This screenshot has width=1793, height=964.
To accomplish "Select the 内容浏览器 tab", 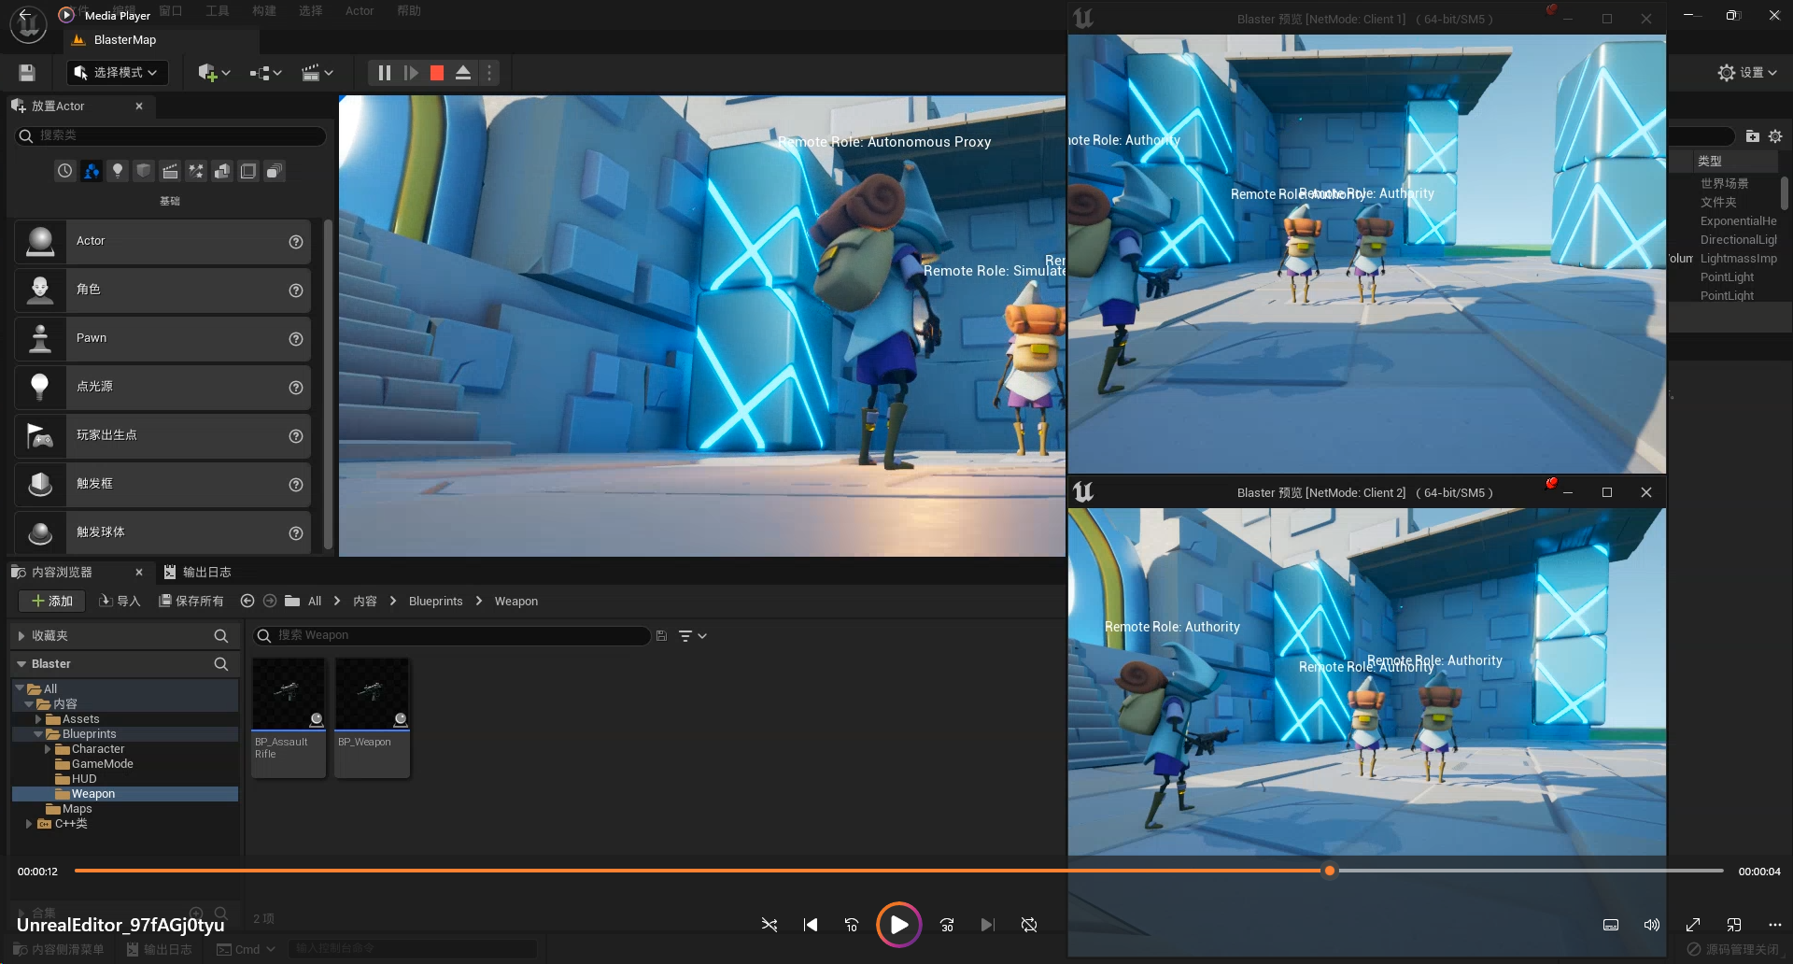I will coord(62,573).
